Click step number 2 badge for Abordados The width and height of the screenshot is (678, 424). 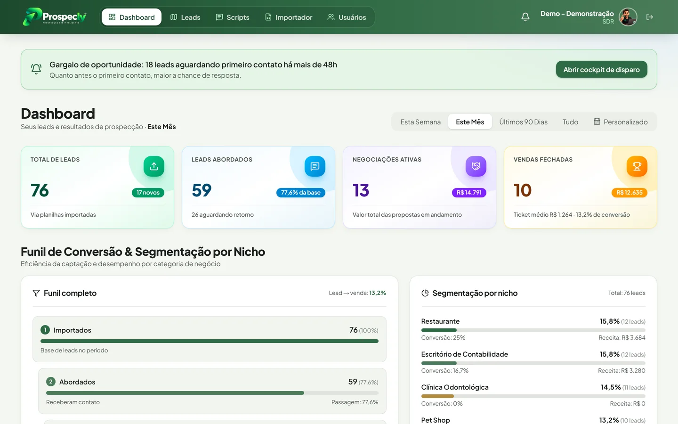(51, 382)
